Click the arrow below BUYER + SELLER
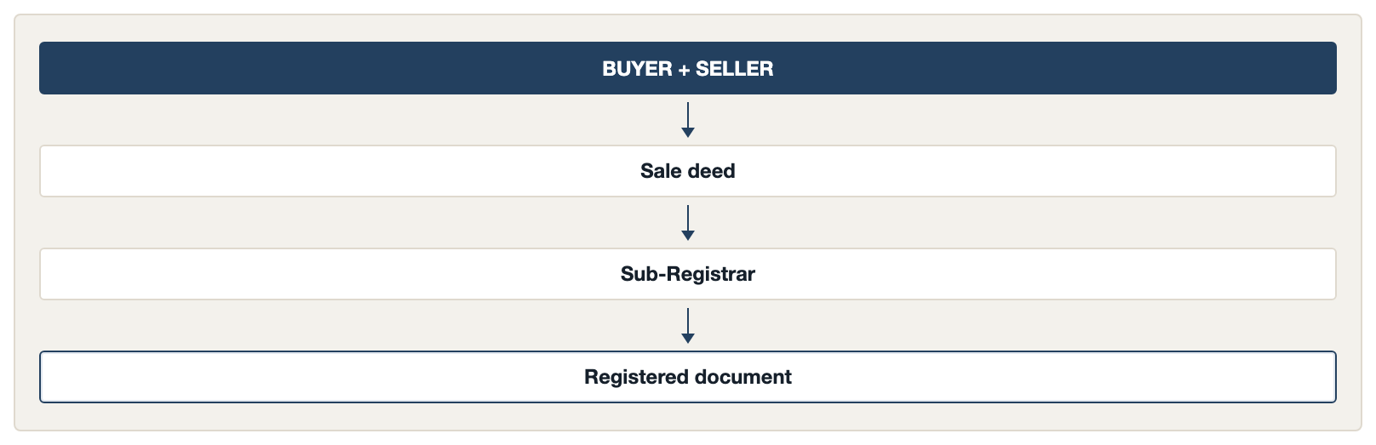This screenshot has width=1376, height=445. (x=688, y=120)
